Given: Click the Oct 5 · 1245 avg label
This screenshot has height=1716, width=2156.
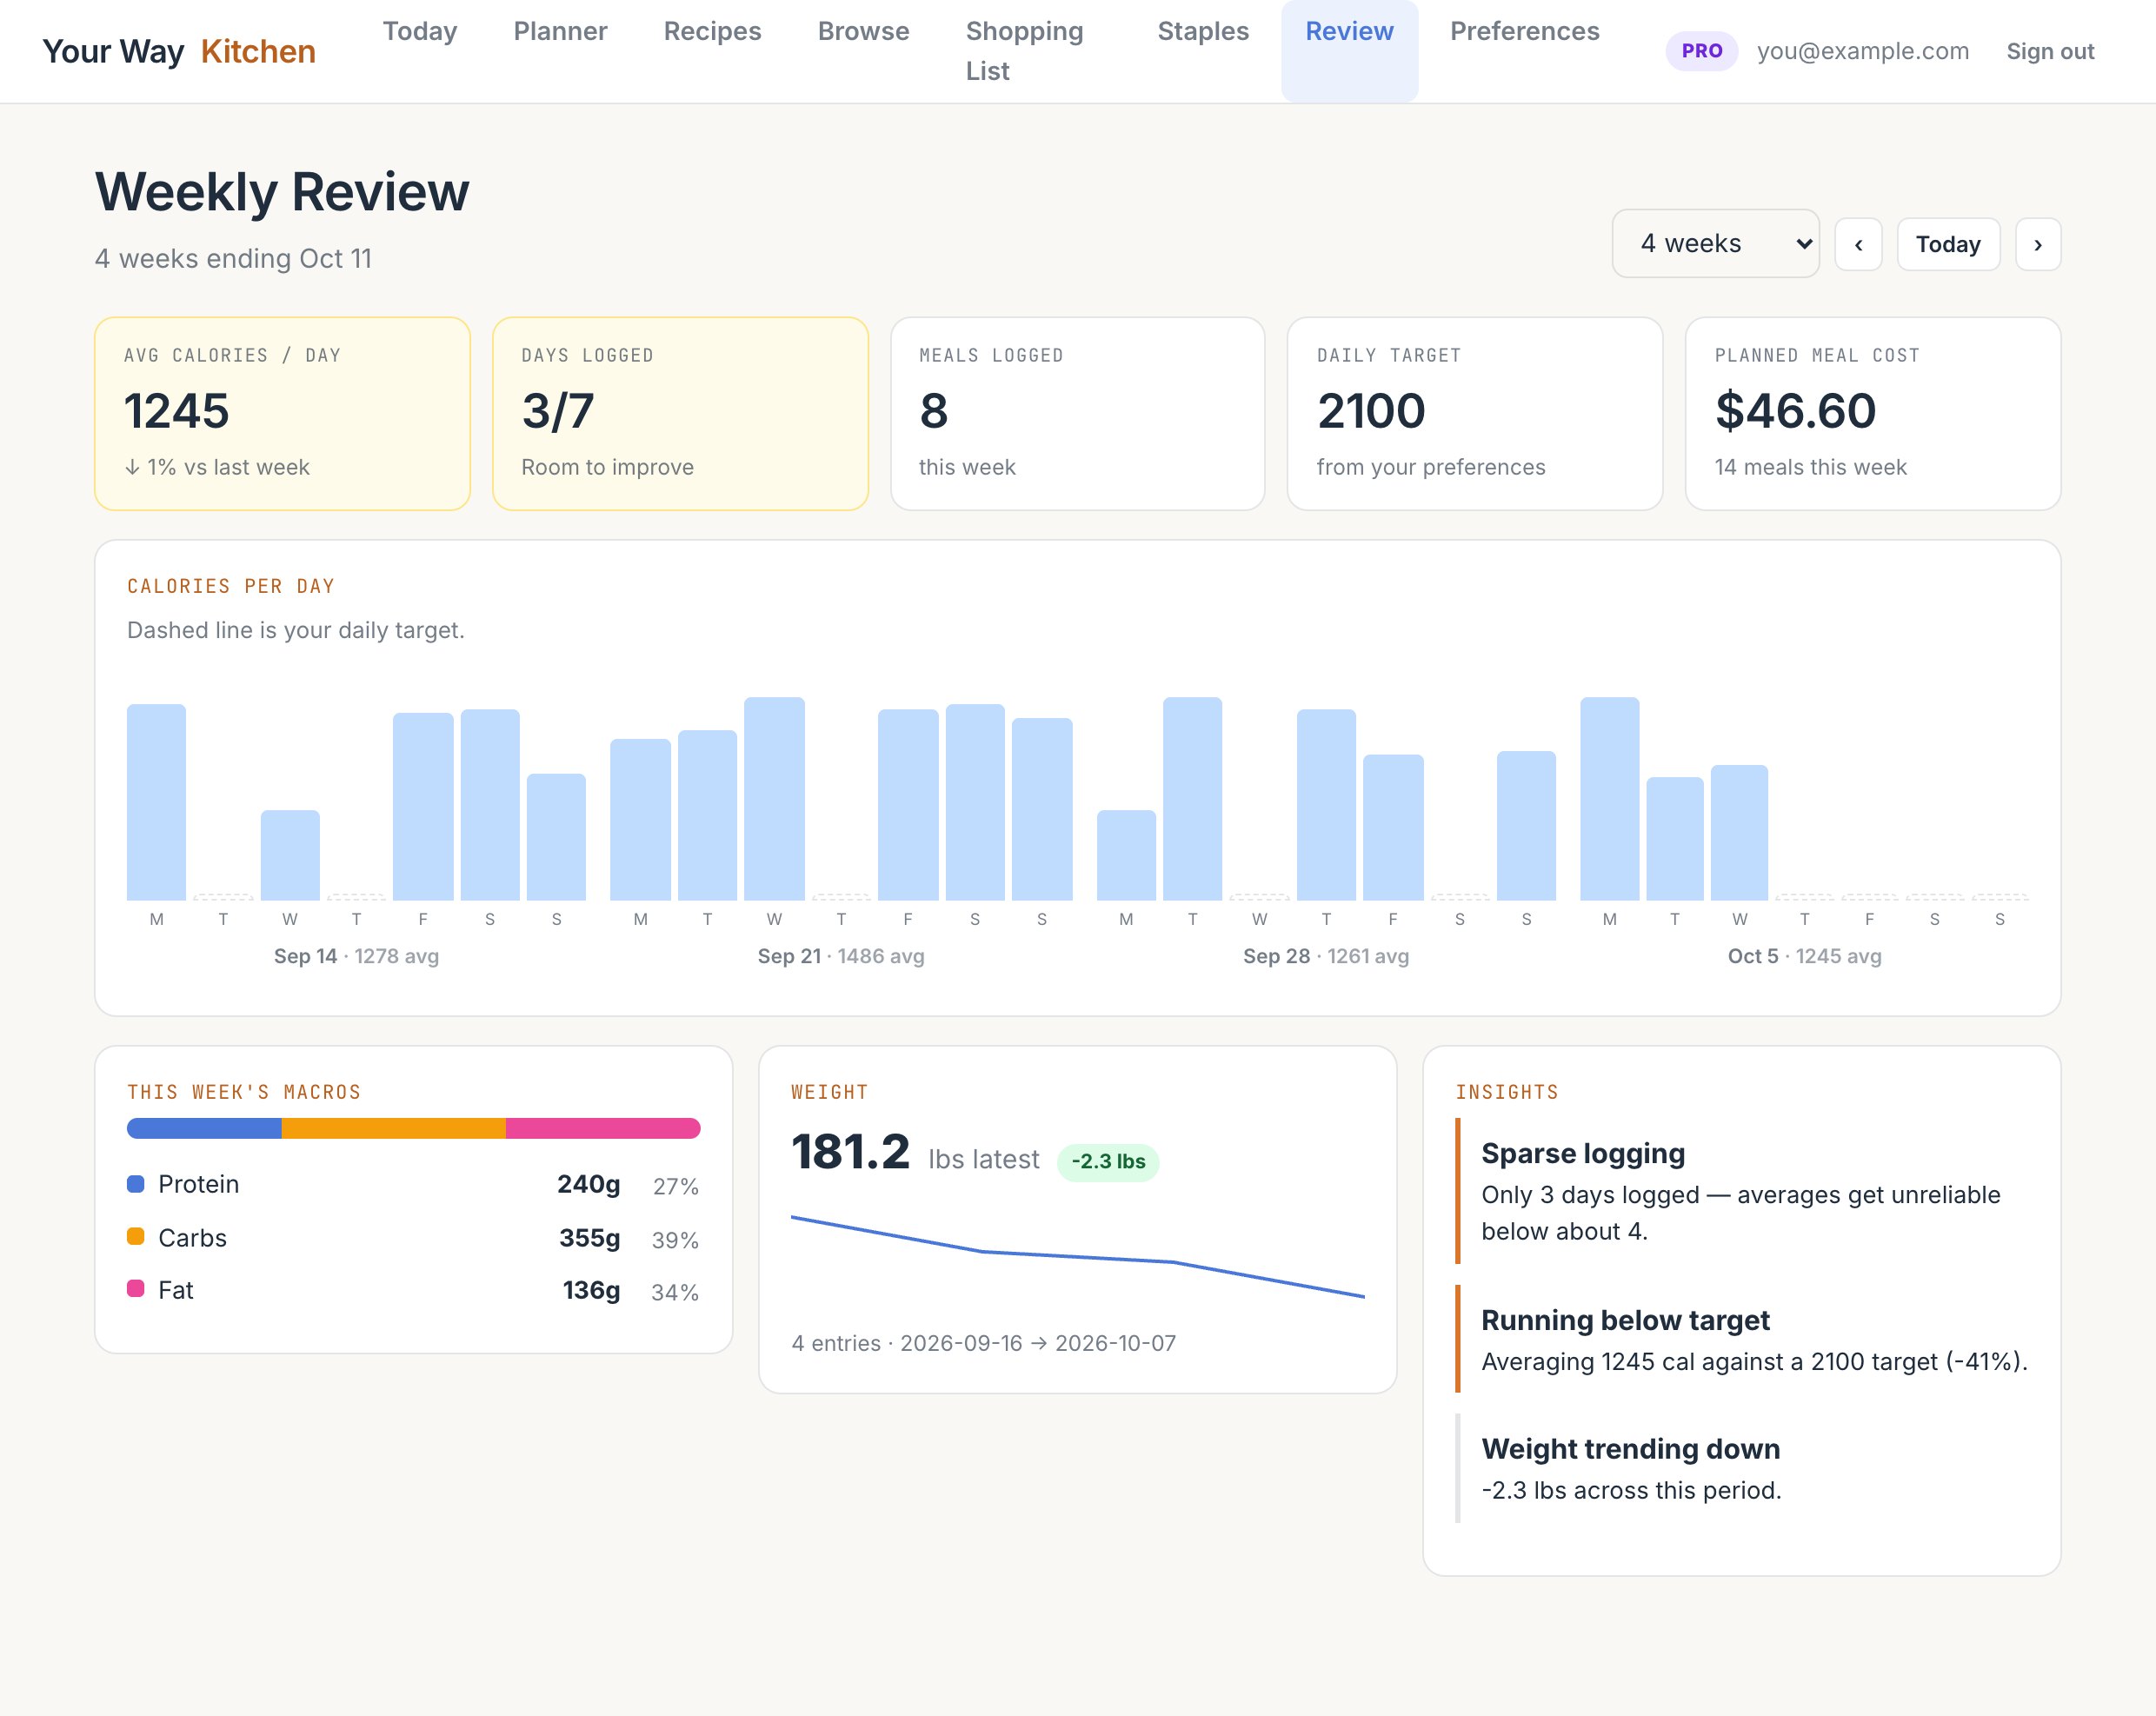Looking at the screenshot, I should [x=1804, y=956].
